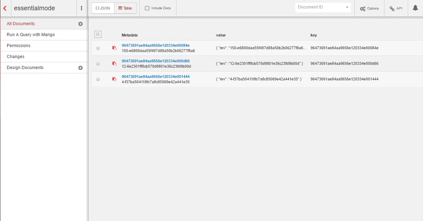Add new document via All Documents plus icon

pyautogui.click(x=80, y=24)
